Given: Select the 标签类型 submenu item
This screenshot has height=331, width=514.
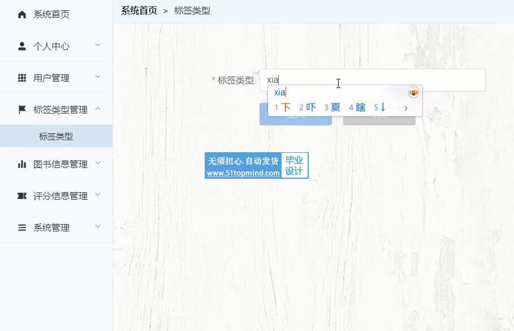Looking at the screenshot, I should [x=56, y=136].
